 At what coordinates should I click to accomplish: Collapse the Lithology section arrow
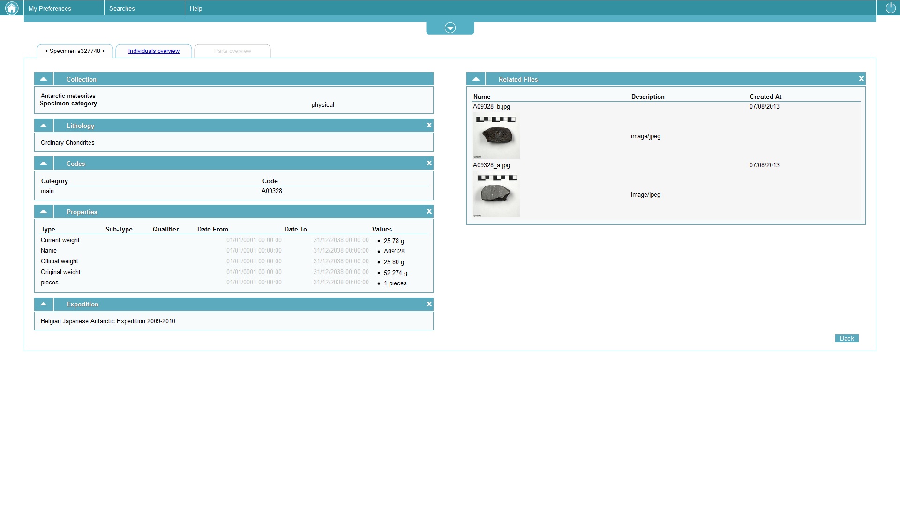pyautogui.click(x=44, y=126)
